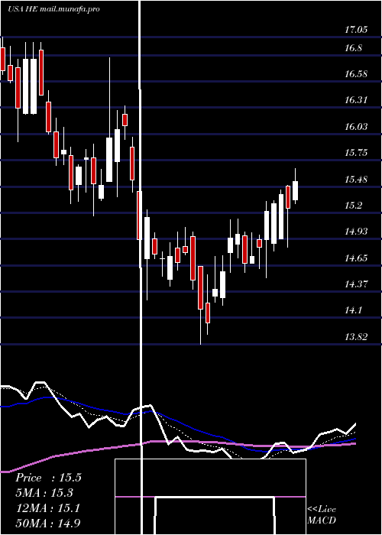Click the 'USA HE mail.munafa.pro' chart title
Viewport: 382px width, 535px height.
(x=54, y=9)
